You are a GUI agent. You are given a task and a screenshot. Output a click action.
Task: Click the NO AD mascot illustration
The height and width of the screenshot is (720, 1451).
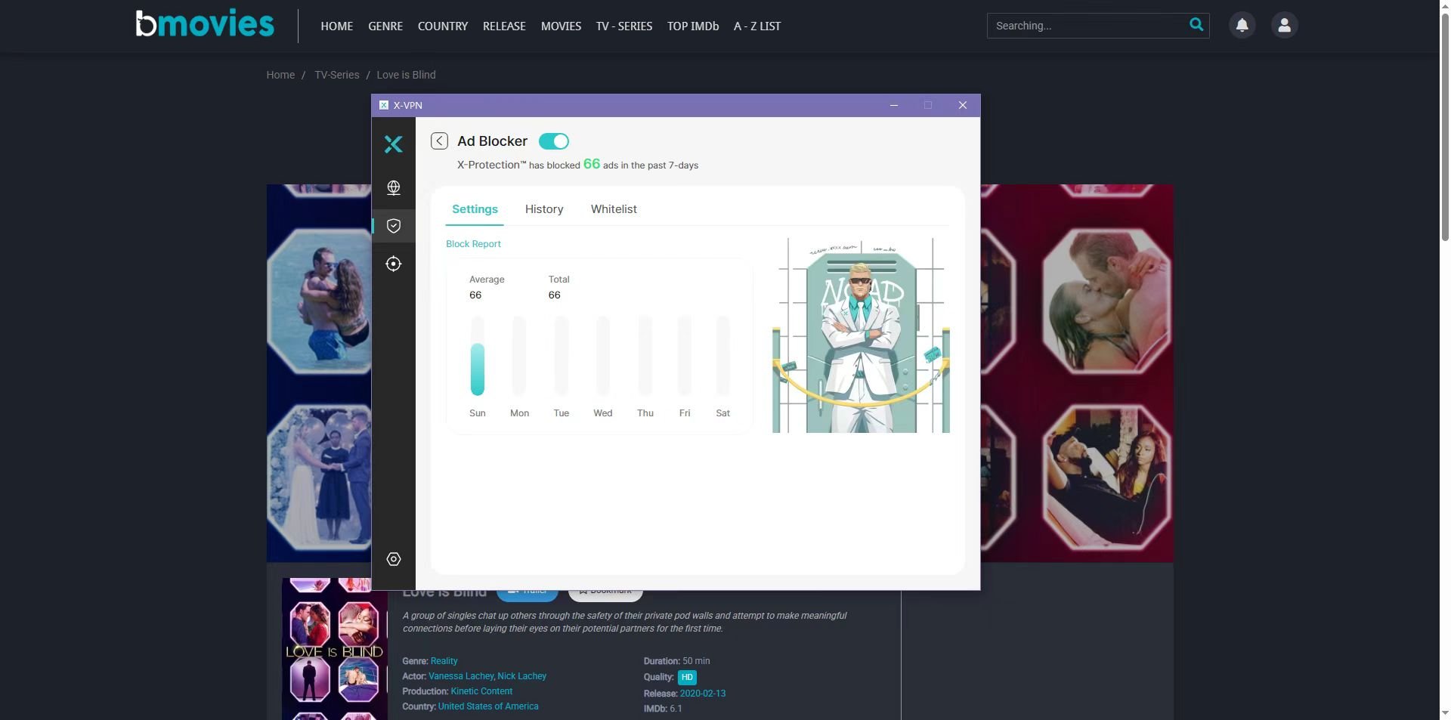(x=861, y=335)
